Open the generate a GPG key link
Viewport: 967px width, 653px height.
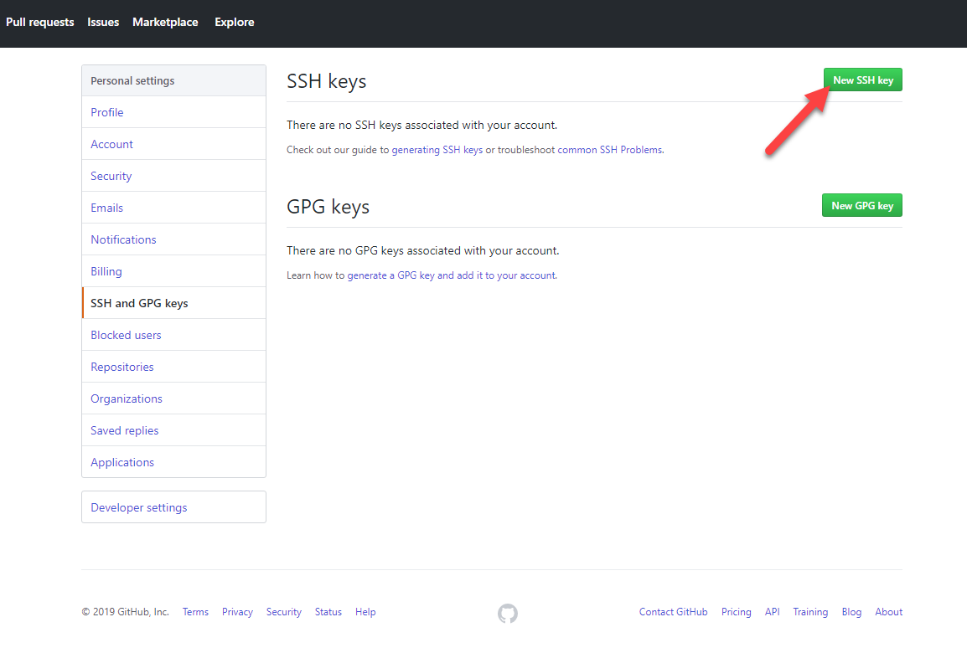point(452,275)
